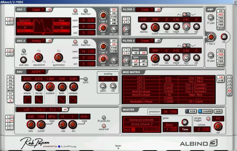237x151 pixels.
Task: Click envelope release knob
Action: (73, 87)
